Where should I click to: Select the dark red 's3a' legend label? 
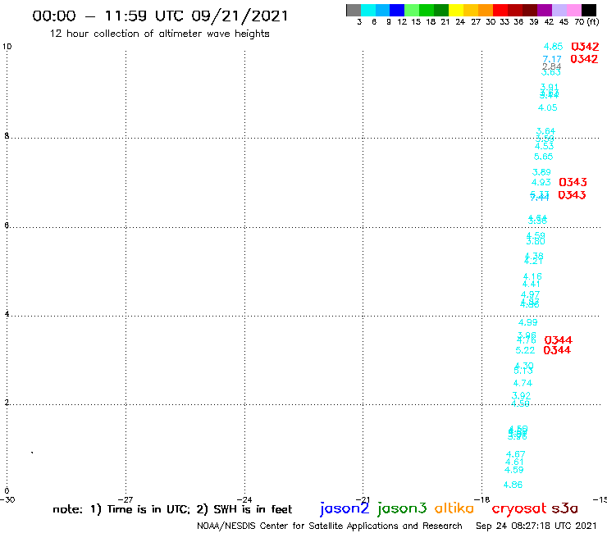click(x=564, y=508)
